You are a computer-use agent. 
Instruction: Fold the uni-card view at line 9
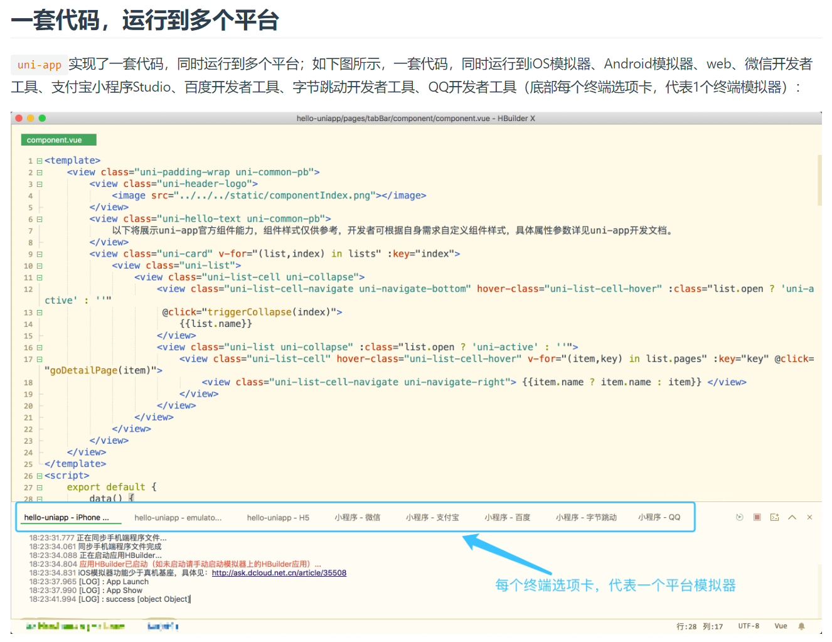click(x=40, y=255)
